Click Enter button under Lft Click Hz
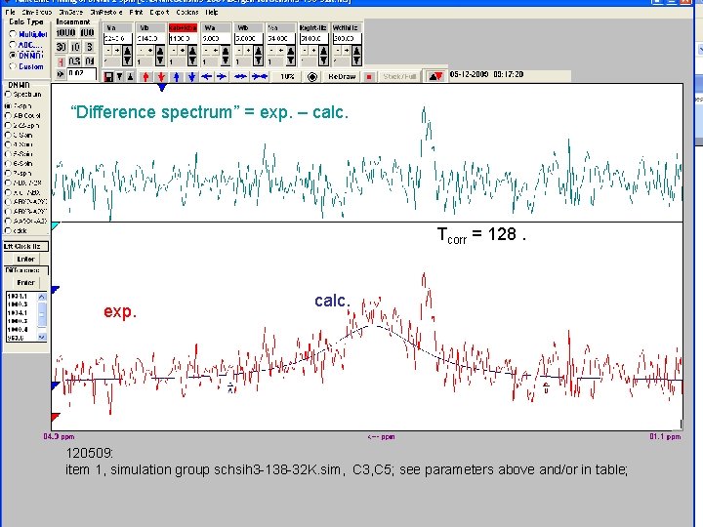This screenshot has height=527, width=703. pyautogui.click(x=25, y=259)
